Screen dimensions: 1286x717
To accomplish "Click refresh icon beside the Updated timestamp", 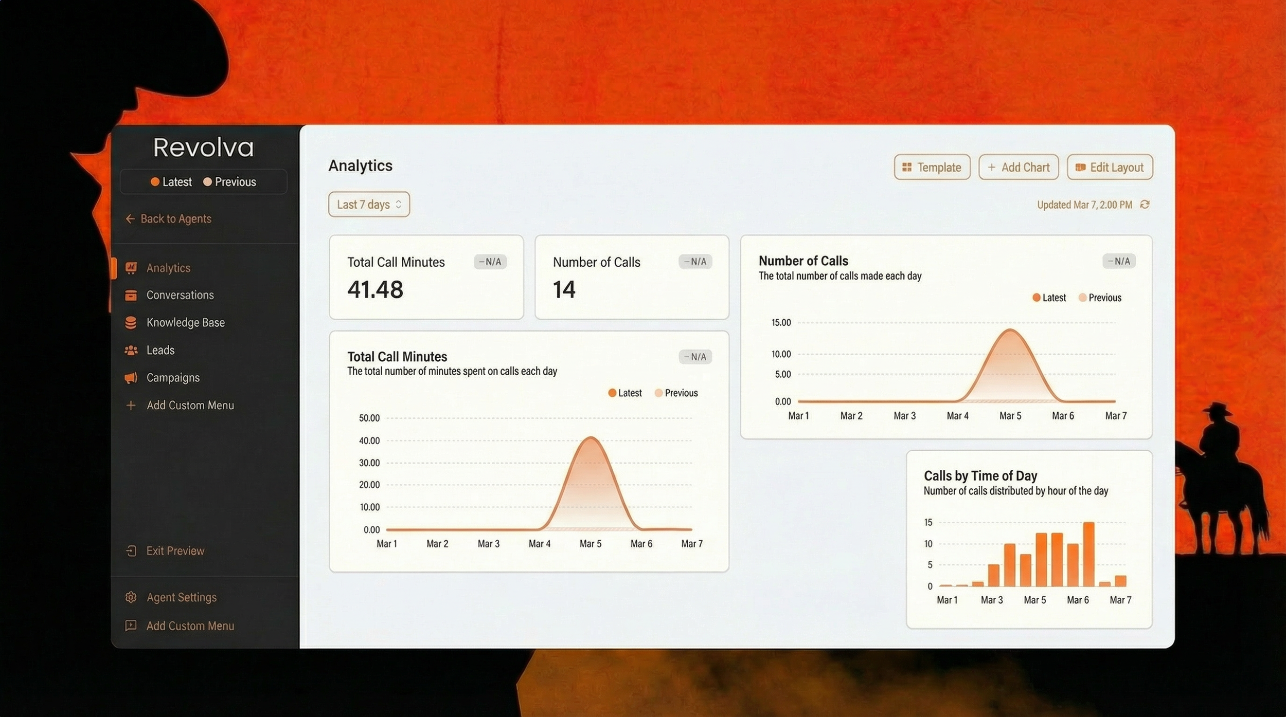I will [1145, 205].
